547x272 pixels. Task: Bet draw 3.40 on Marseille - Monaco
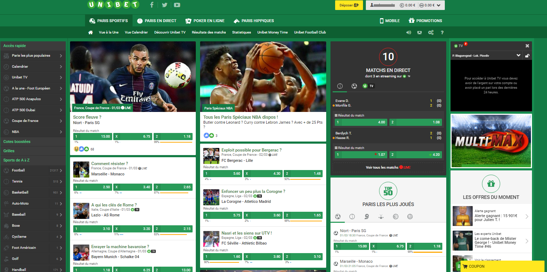coord(133,188)
